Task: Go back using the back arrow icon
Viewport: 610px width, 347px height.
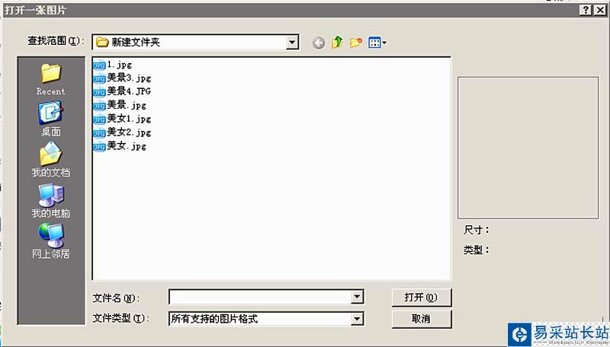Action: click(319, 43)
